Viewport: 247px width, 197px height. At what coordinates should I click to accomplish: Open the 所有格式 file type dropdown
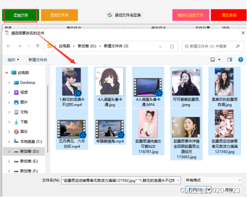click(x=214, y=180)
